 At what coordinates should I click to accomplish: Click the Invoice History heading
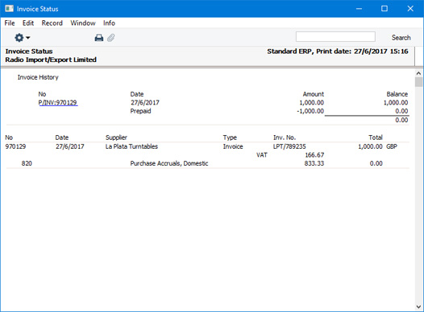click(38, 77)
